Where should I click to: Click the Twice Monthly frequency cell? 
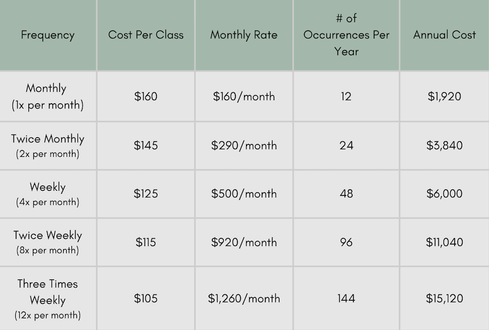48,146
